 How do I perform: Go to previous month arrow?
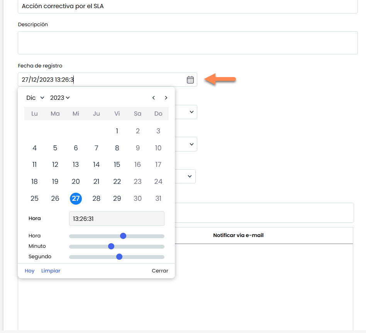tap(154, 98)
